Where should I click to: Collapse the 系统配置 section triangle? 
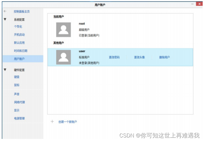pyautogui.click(x=5, y=19)
